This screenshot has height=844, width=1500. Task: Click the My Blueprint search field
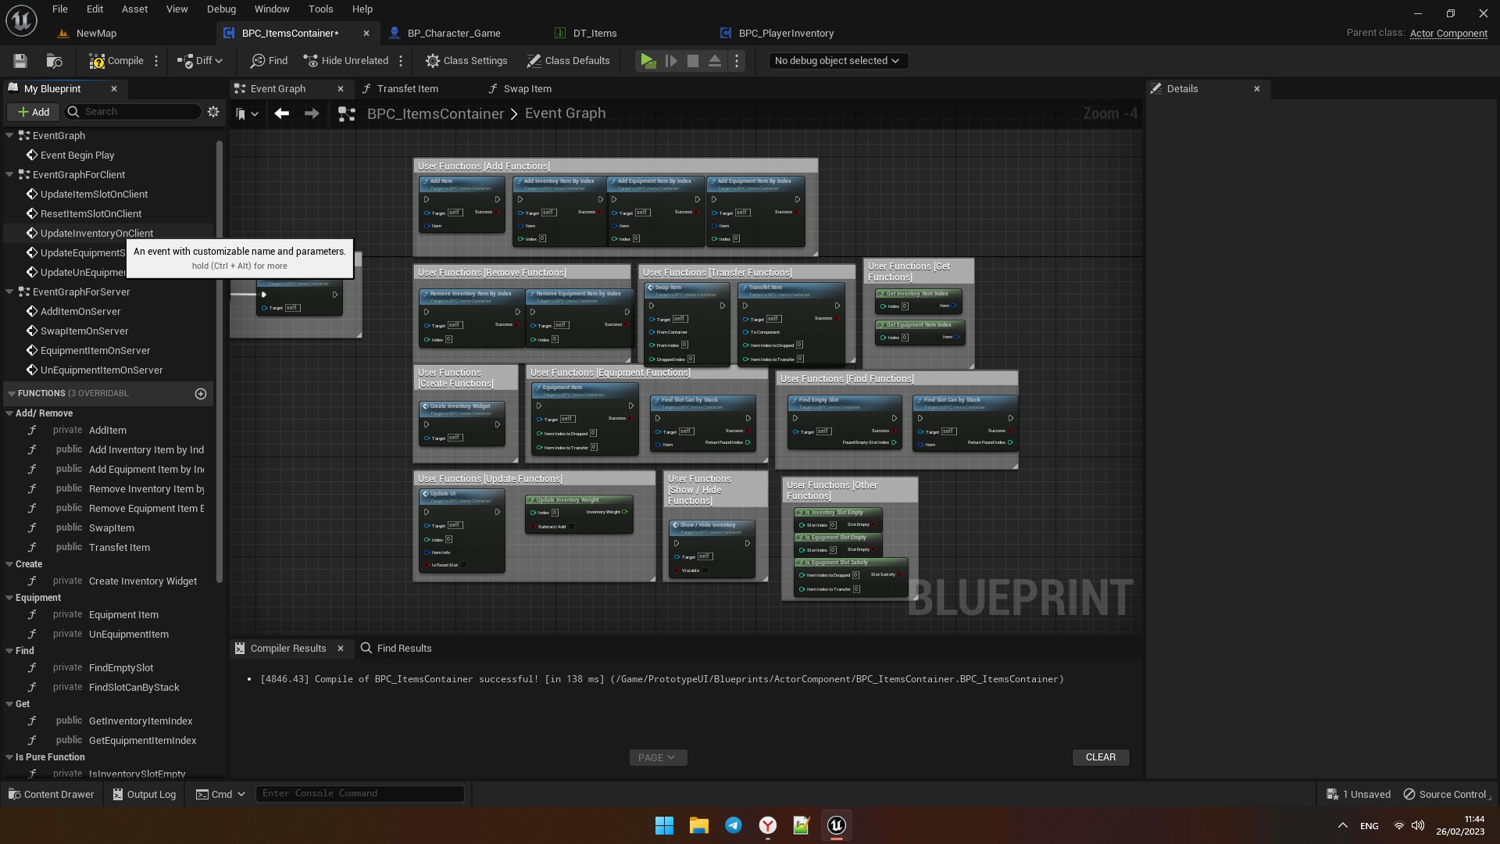point(133,112)
